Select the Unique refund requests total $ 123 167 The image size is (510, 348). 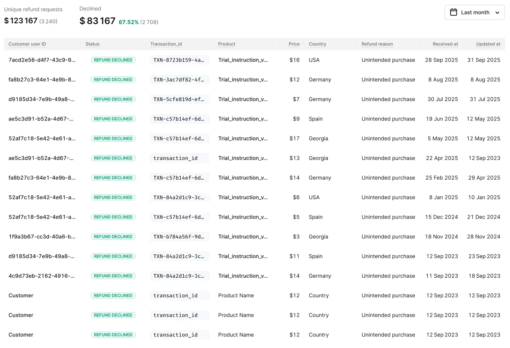[x=20, y=20]
